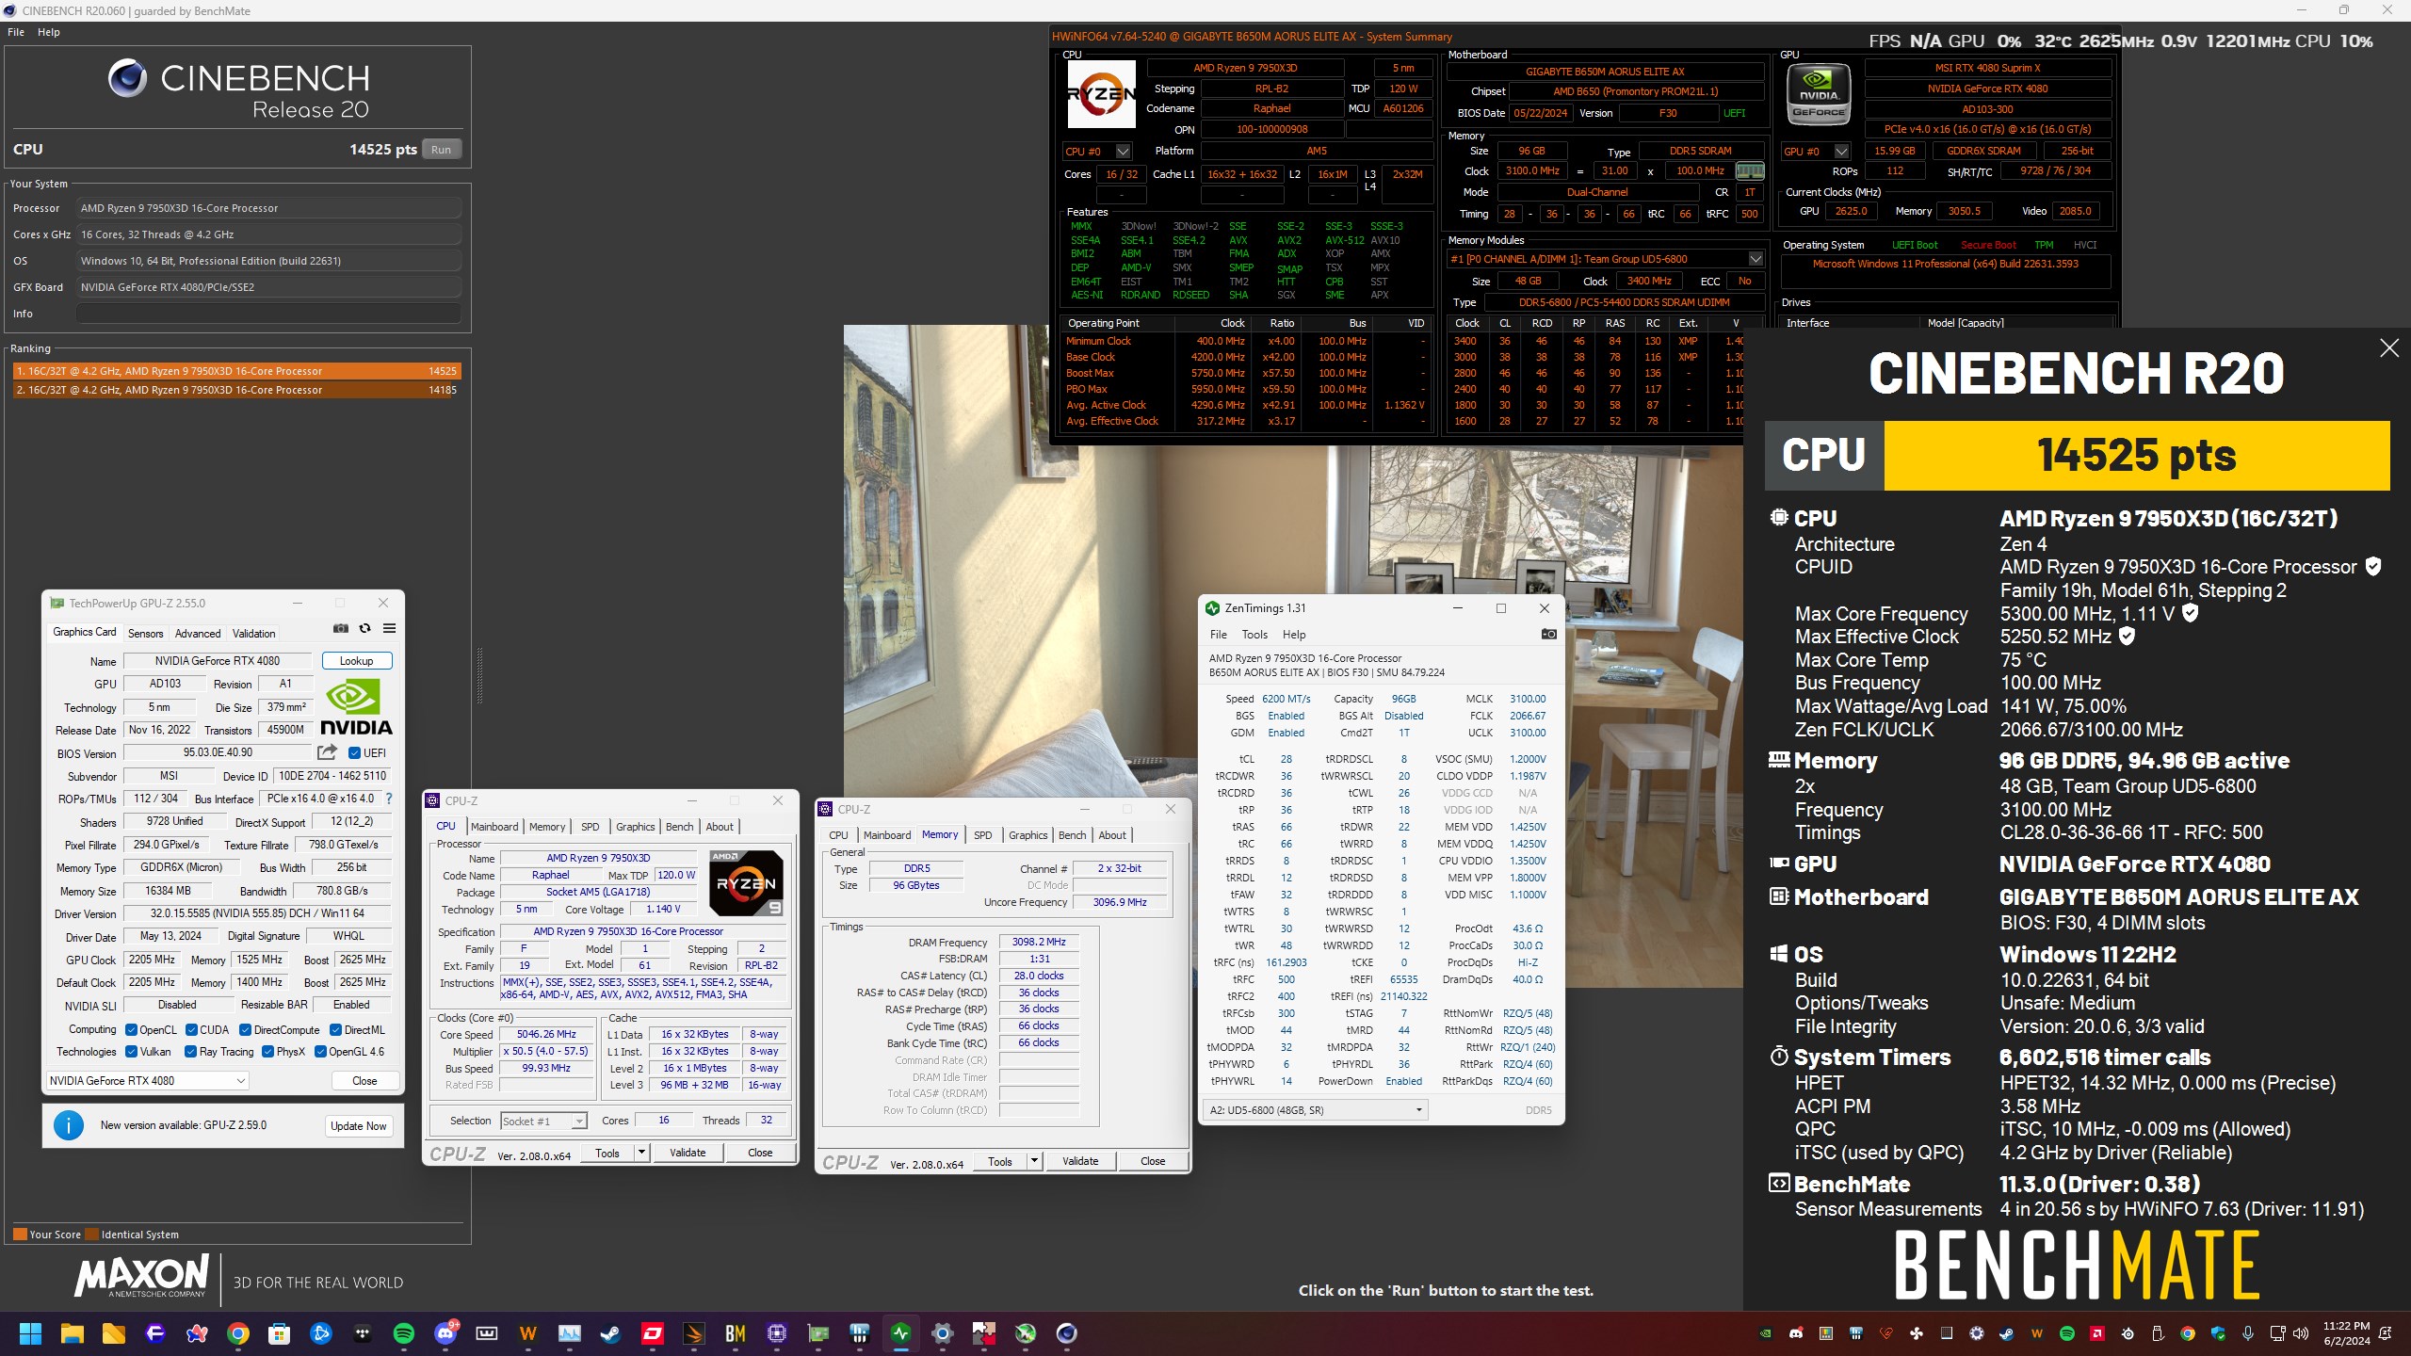Open the GPU selector dropdown in GPU-Z

[x=147, y=1081]
